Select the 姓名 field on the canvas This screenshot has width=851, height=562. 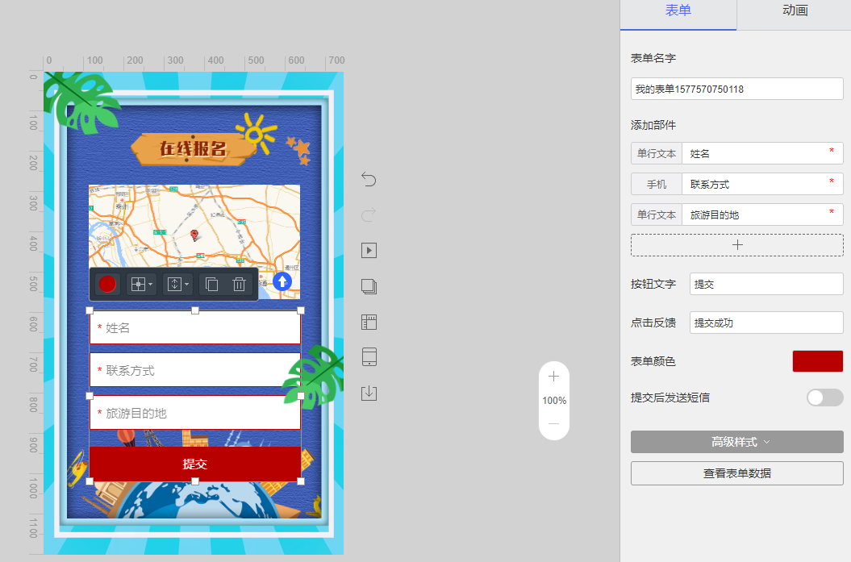(195, 327)
